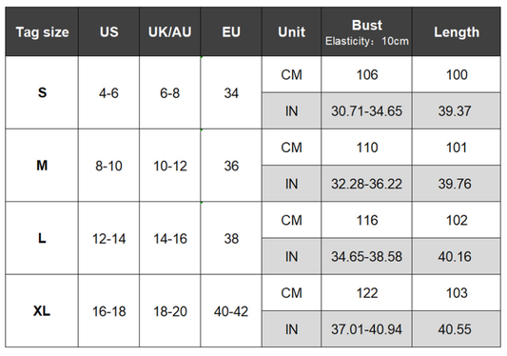507x356 pixels.
Task: Select EU size 40-42 cell
Action: (x=231, y=311)
